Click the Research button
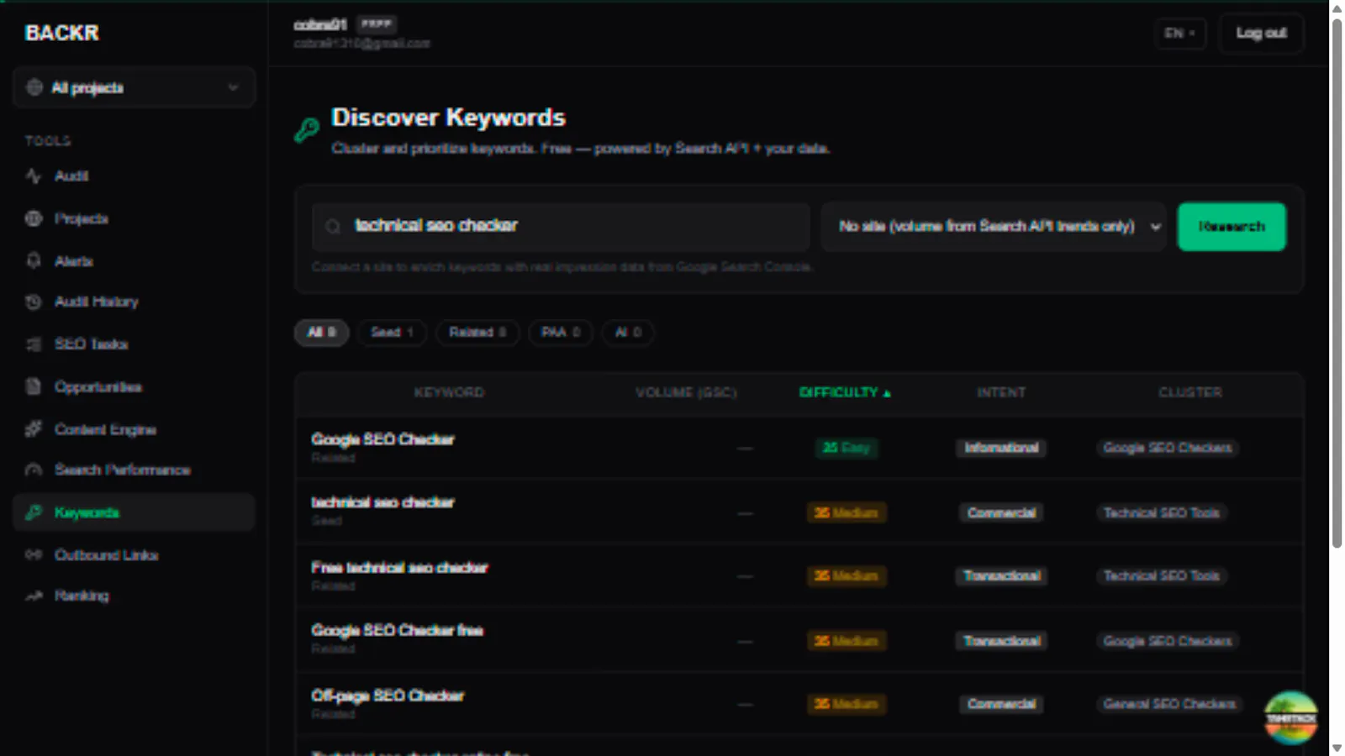Viewport: 1345px width, 756px height. click(1232, 226)
